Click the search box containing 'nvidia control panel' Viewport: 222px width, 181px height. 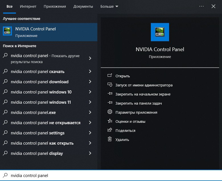click(111, 175)
